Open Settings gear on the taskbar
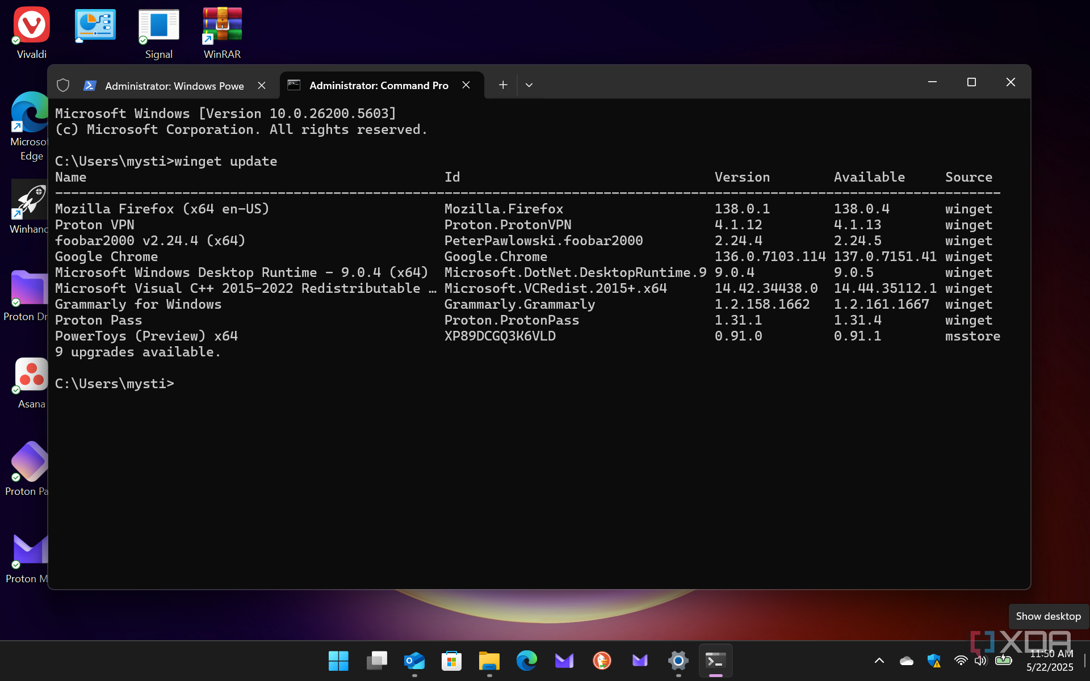 coord(678,661)
